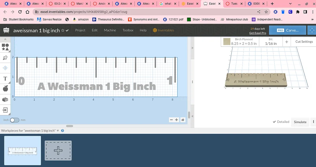The image size is (316, 167).
Task: Open the Apps brick icon
Action: tap(5, 99)
